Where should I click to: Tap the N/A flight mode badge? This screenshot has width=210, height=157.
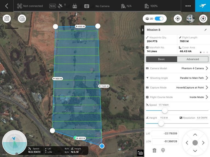52,6
